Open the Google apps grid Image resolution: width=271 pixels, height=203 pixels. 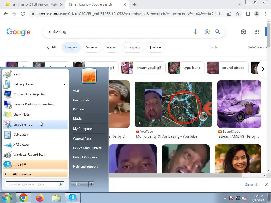[x=257, y=32]
